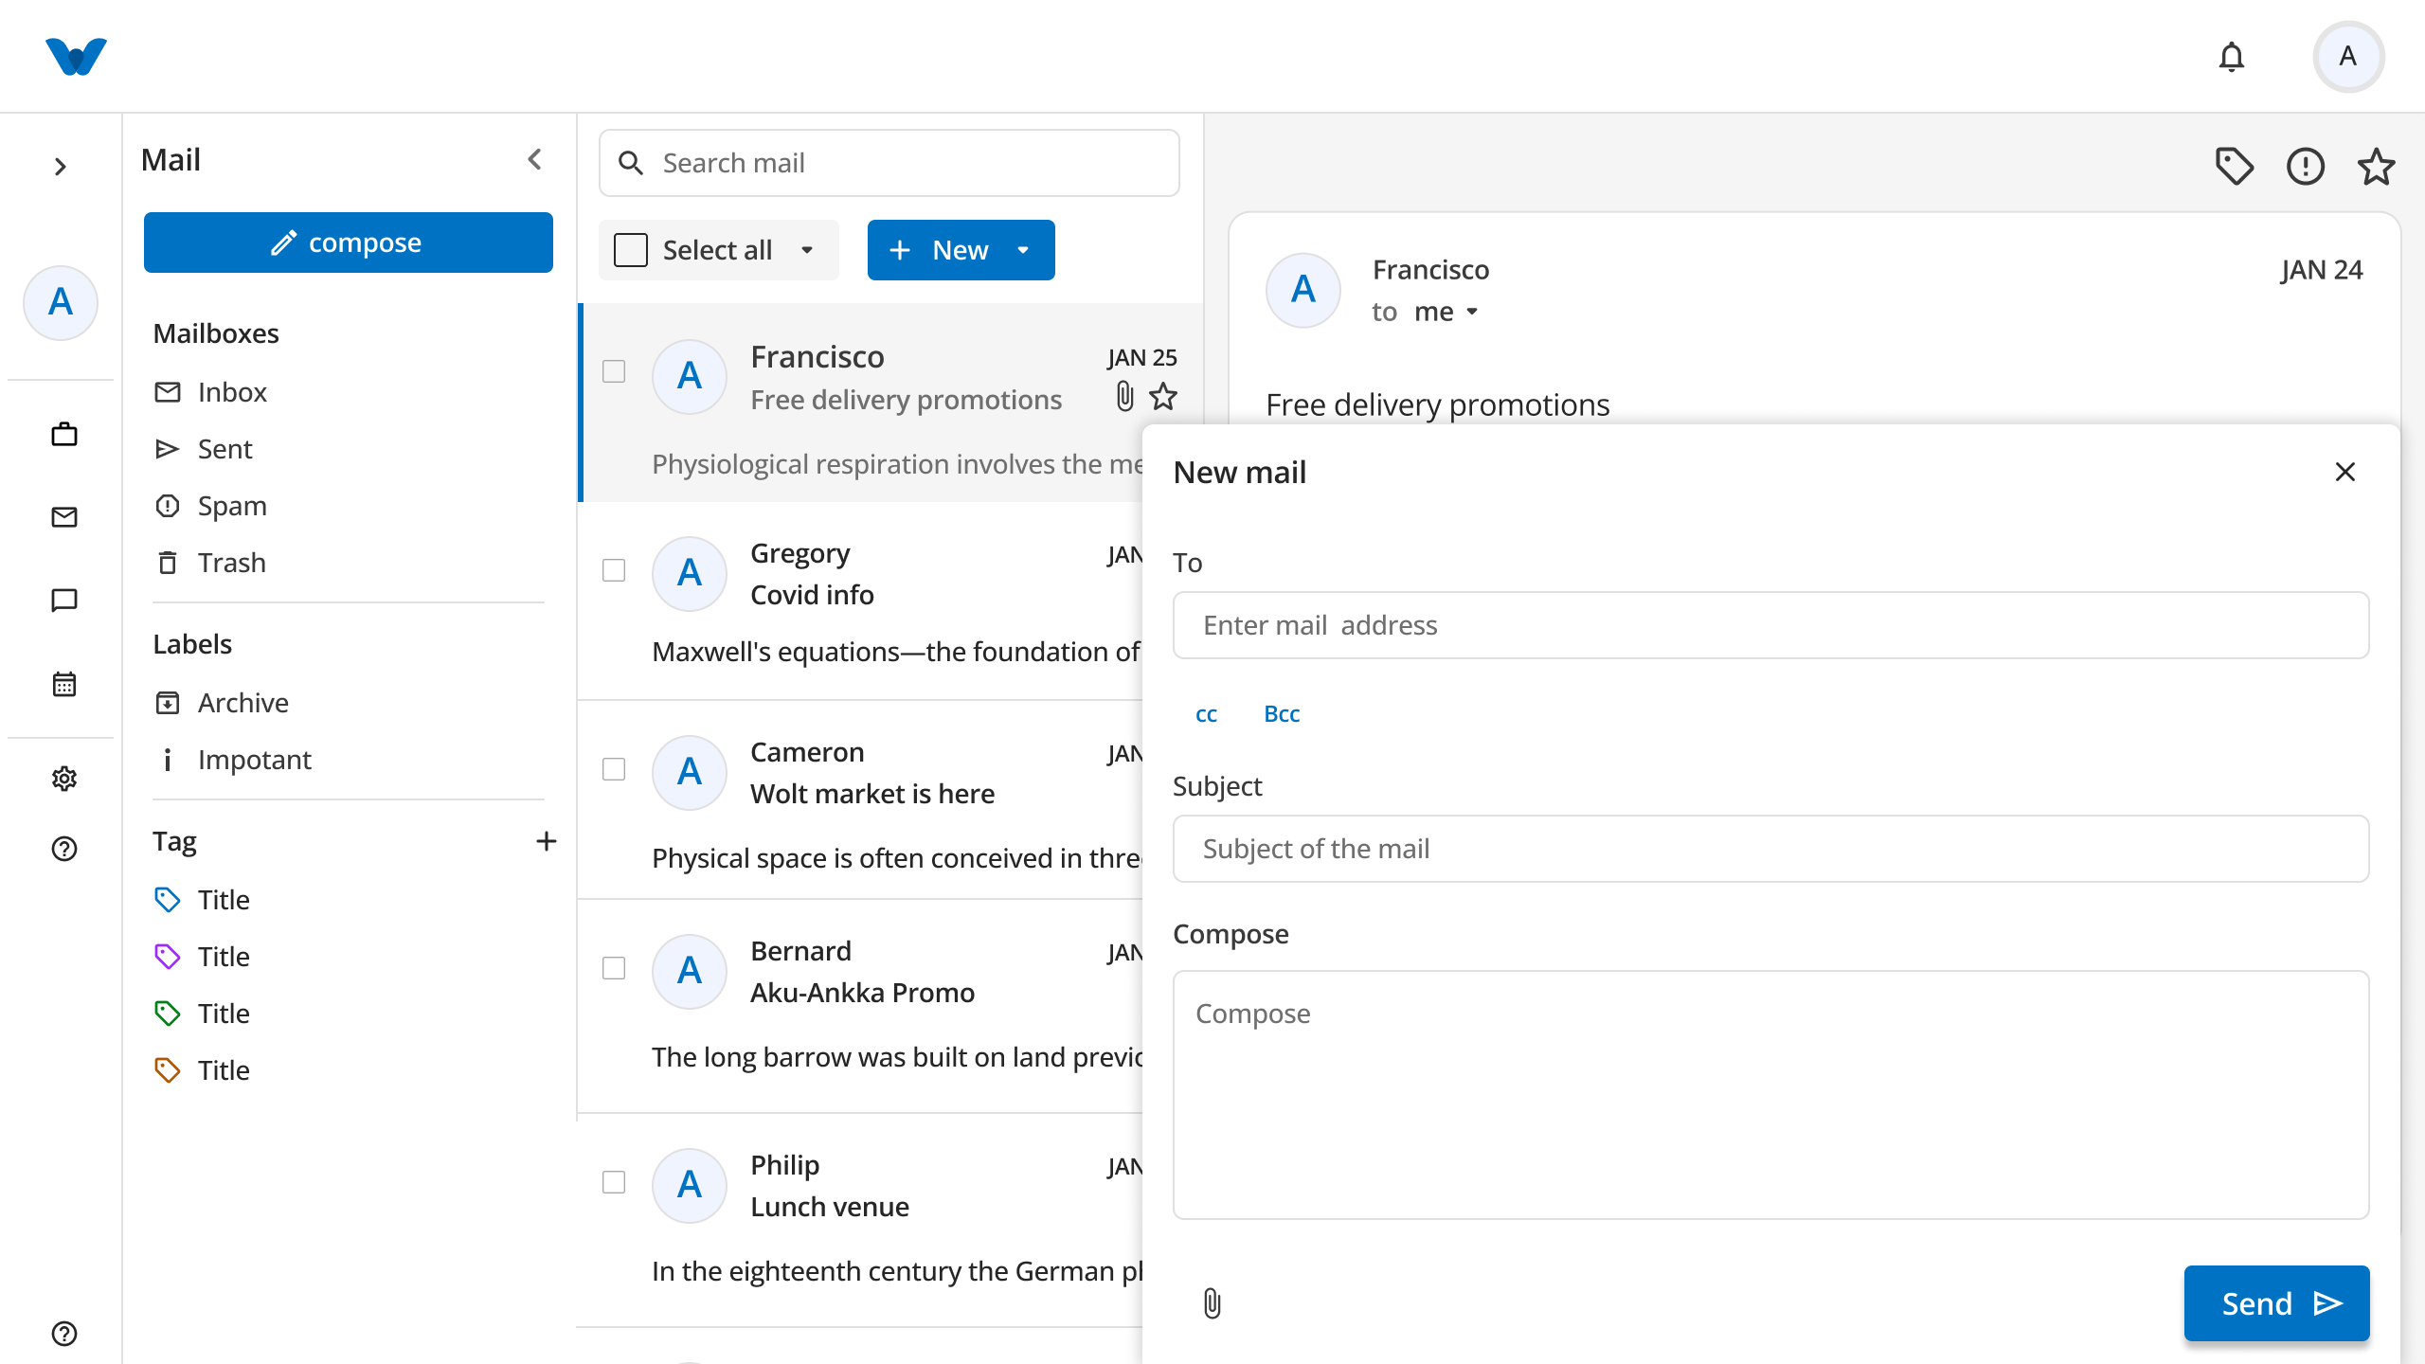Click the blue compose button
Viewport: 2425px width, 1364px height.
[x=349, y=242]
